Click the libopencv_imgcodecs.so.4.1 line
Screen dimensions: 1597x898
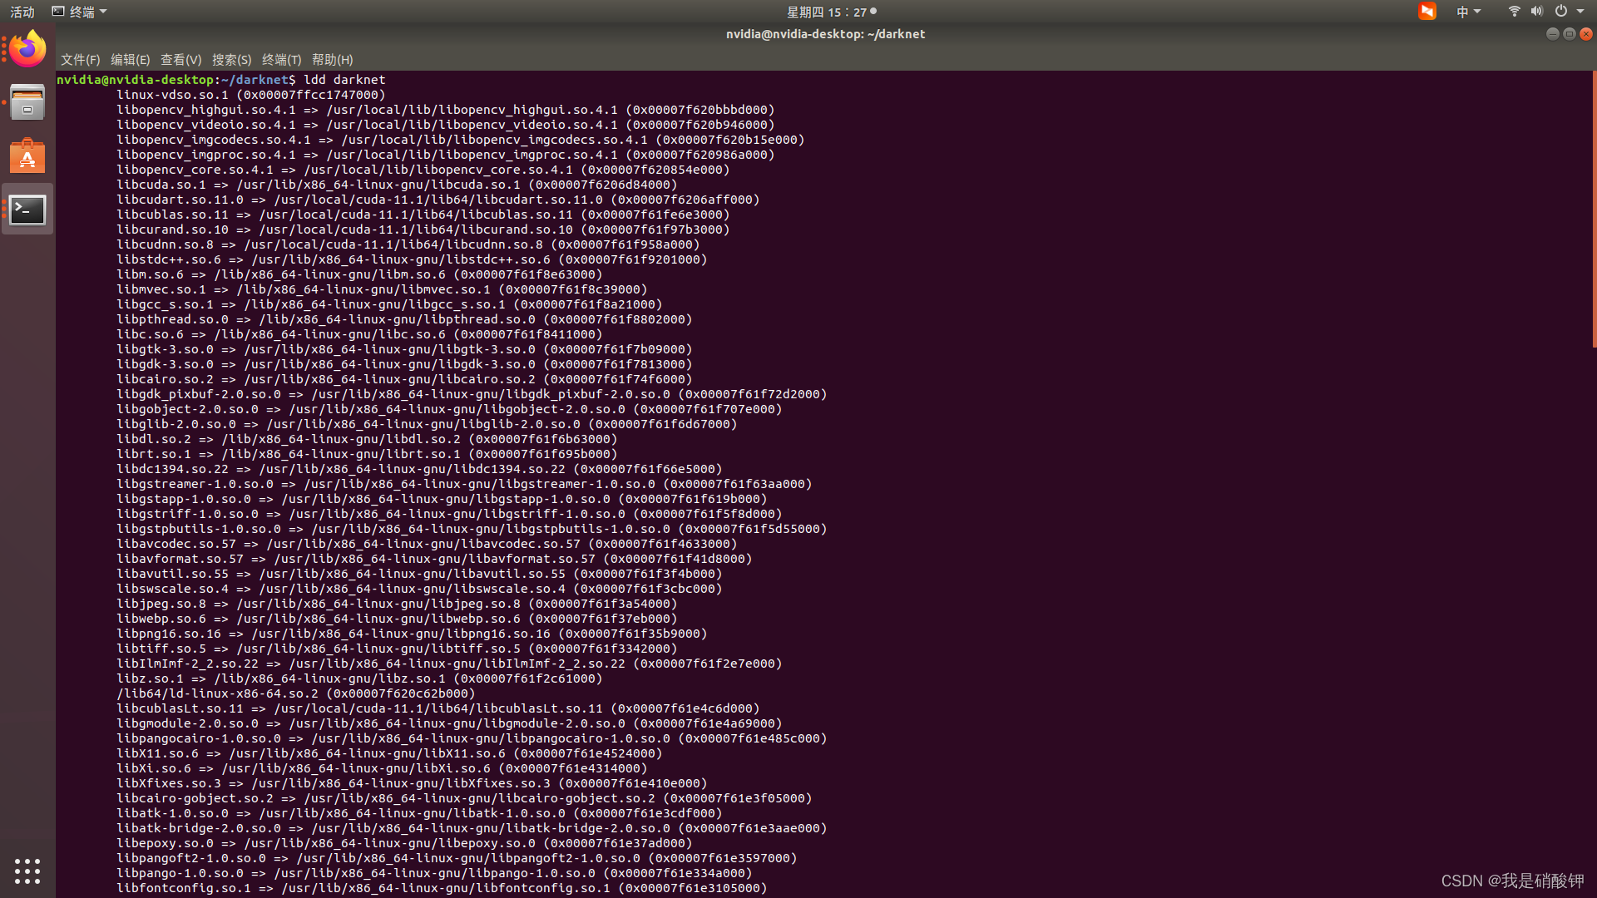click(x=461, y=140)
